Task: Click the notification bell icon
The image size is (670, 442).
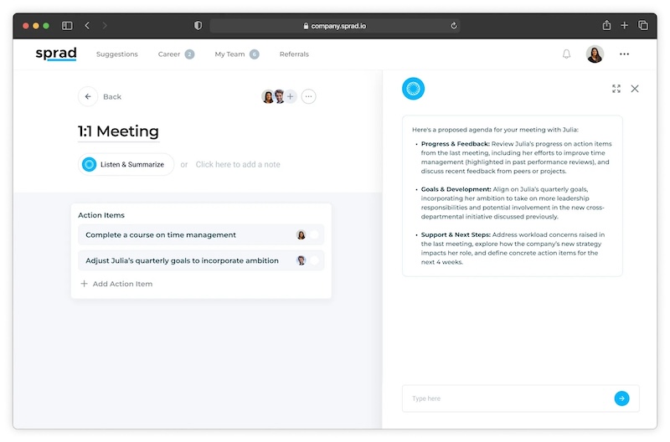Action: point(566,54)
